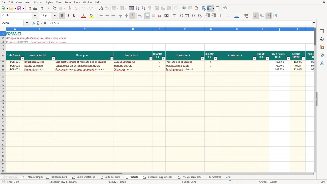Toggle Bold formatting
Screen dimensions: 327x184
coord(62,16)
